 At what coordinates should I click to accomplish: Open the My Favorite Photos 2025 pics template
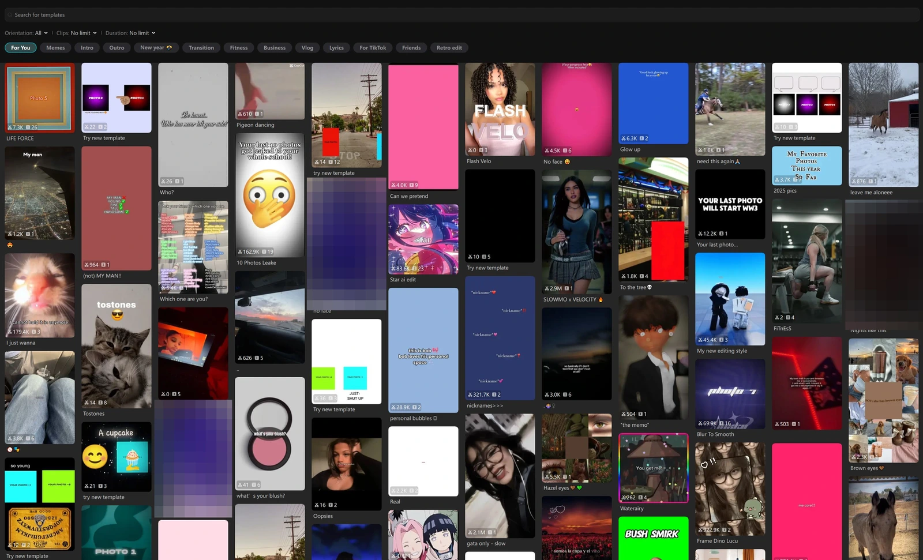pos(806,166)
